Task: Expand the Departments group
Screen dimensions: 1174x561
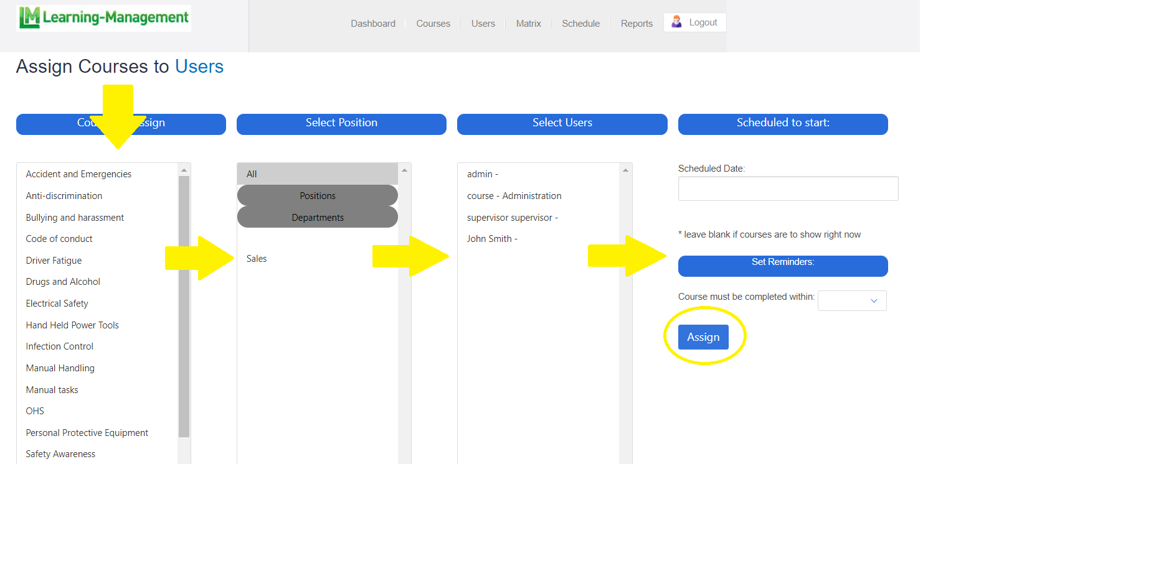Action: (x=317, y=218)
